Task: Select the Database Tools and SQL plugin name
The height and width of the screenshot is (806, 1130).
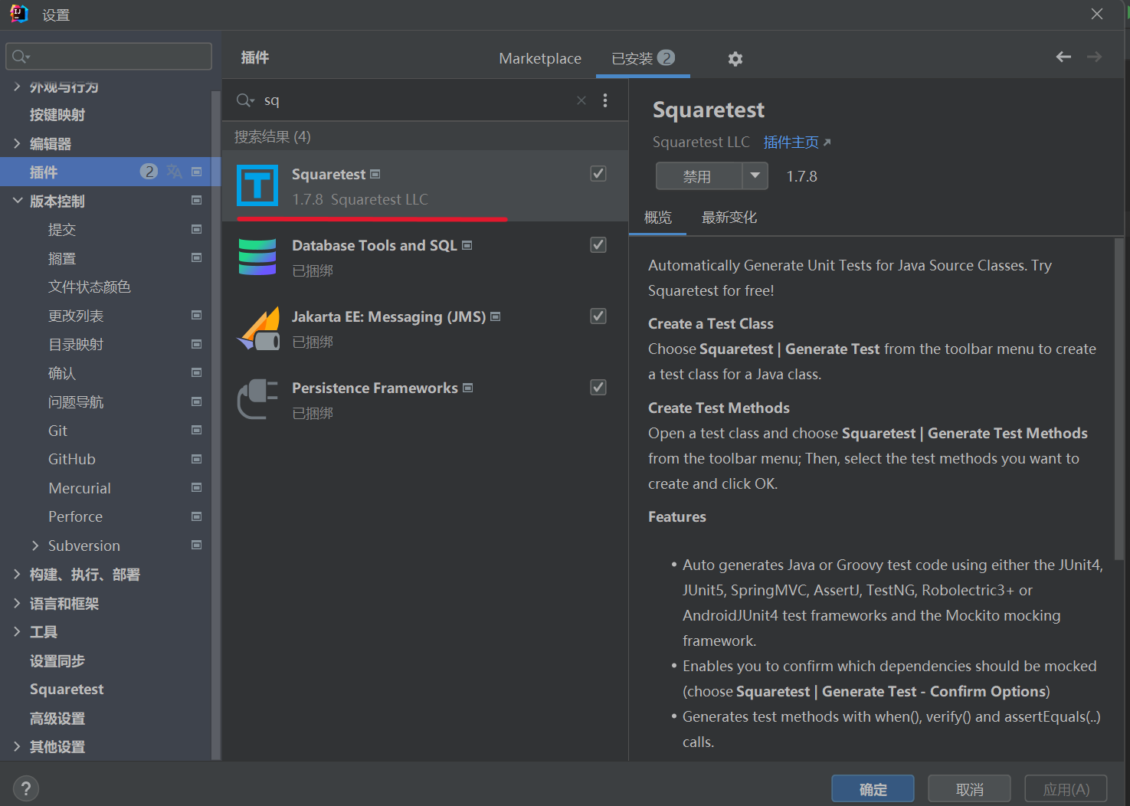Action: [x=375, y=245]
